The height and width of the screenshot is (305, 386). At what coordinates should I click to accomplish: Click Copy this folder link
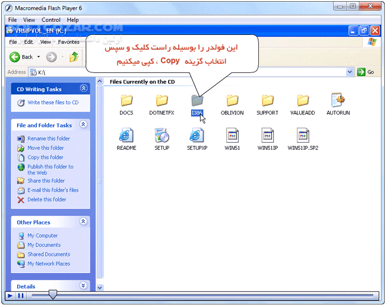click(x=45, y=157)
